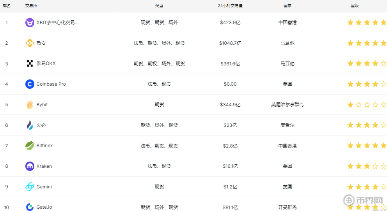Click the 现货、期货、场外 type cell
Viewport: 387px width, 211px height.
coord(159,23)
